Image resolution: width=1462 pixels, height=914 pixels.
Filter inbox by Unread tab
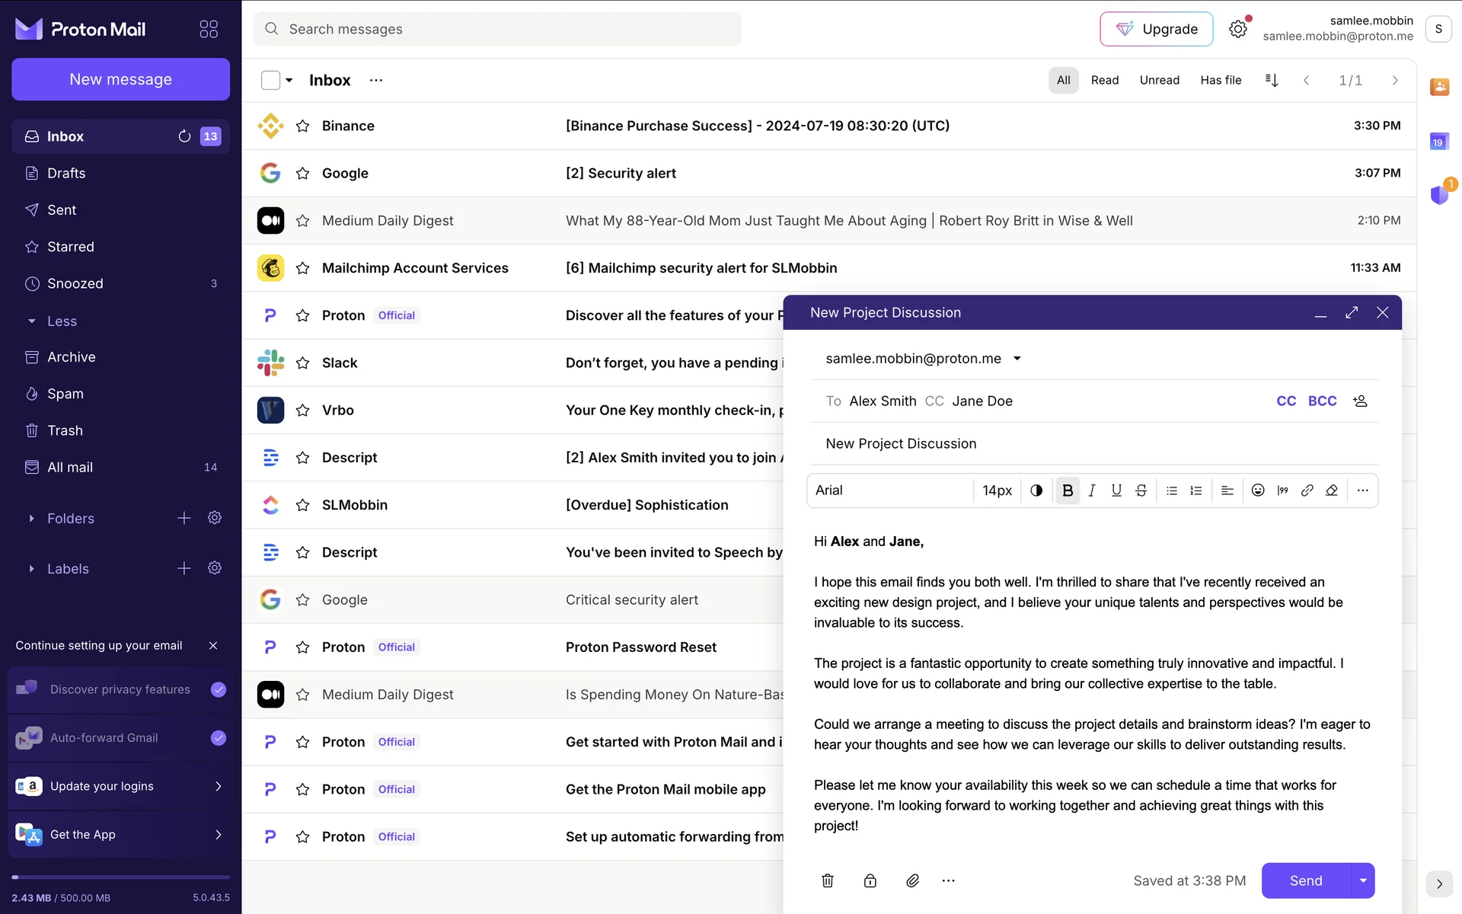[x=1159, y=80]
